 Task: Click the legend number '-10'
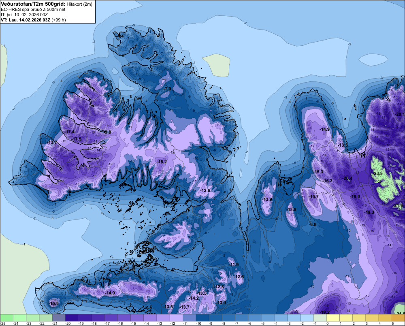[x=198, y=324]
